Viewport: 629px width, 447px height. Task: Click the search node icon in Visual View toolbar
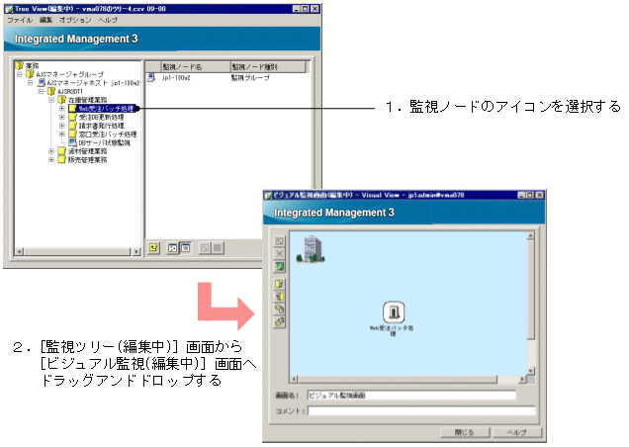279,309
